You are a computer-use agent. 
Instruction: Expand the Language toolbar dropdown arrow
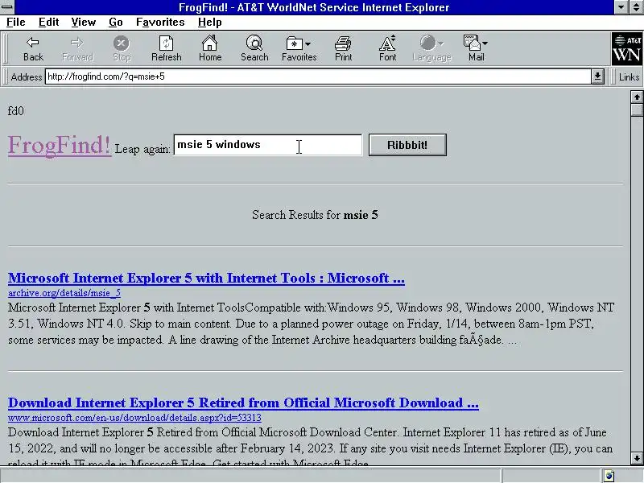pyautogui.click(x=440, y=43)
